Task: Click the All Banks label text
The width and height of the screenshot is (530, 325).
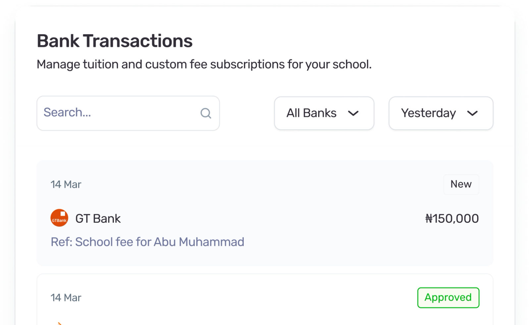Action: (x=311, y=113)
